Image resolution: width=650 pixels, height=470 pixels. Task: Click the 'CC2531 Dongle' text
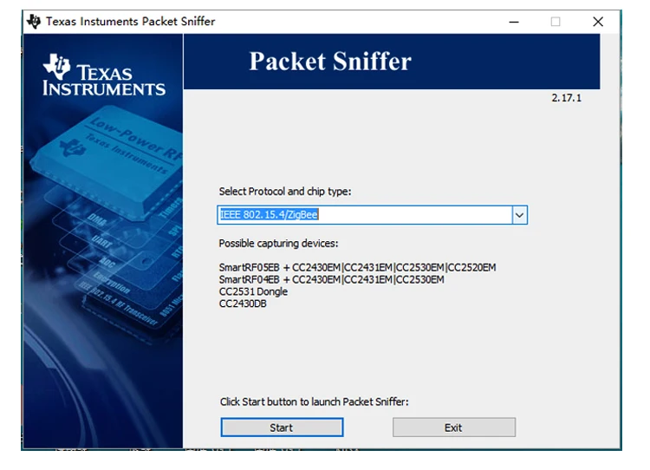coord(253,291)
